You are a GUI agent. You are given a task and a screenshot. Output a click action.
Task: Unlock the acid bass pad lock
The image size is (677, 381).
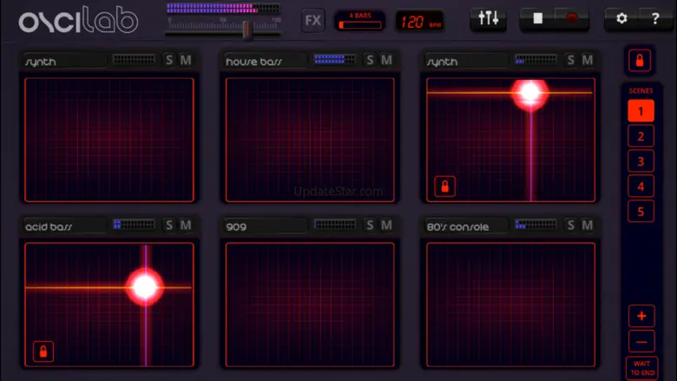tap(43, 351)
